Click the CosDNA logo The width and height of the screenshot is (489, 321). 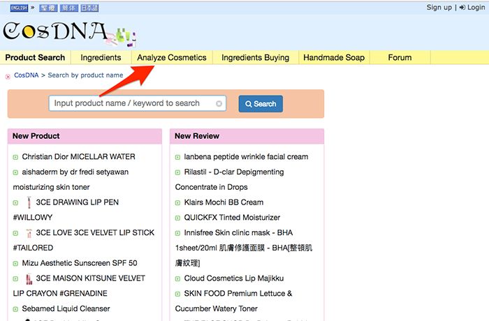[69, 33]
